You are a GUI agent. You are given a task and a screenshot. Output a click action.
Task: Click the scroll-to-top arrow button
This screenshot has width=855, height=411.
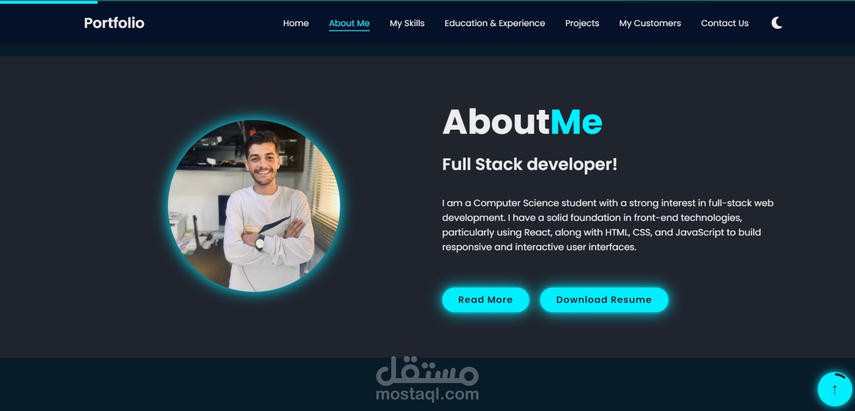(835, 389)
